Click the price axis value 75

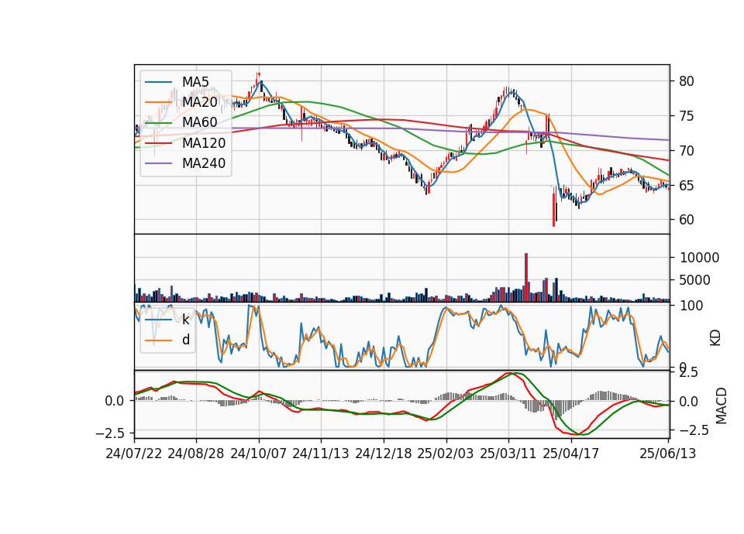coord(687,116)
